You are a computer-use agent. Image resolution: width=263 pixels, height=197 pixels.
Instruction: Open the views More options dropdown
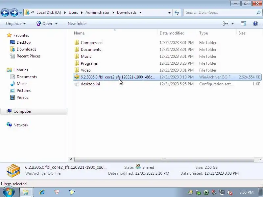coord(232,24)
